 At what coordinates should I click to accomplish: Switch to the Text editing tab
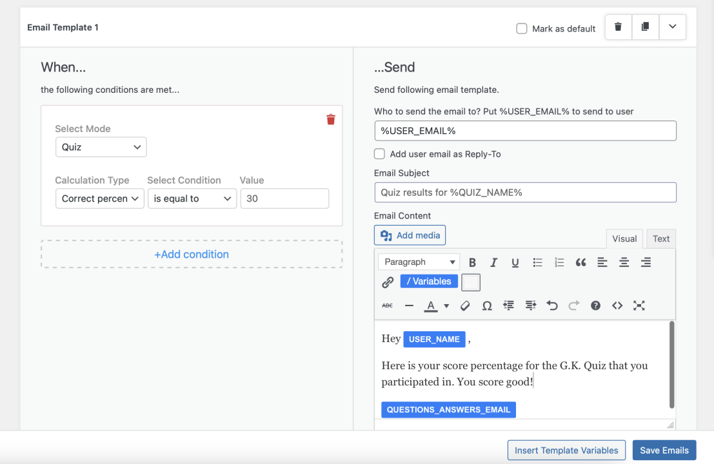pos(660,238)
